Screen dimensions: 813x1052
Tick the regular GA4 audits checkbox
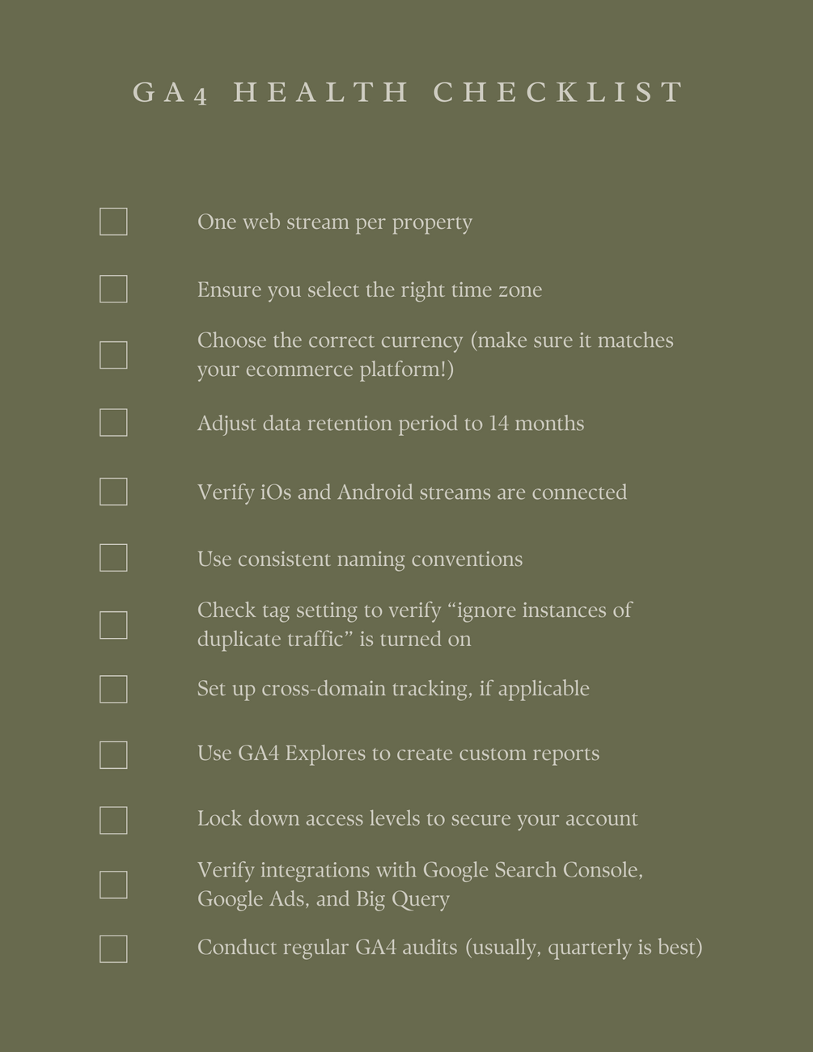[113, 948]
